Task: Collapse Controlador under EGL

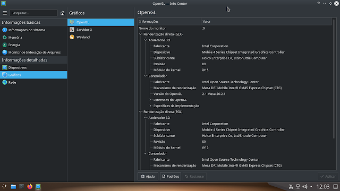Action: 145,153
